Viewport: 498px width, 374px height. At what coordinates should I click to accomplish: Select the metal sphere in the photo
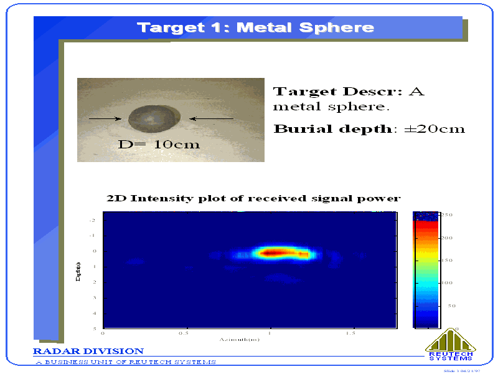click(x=155, y=118)
